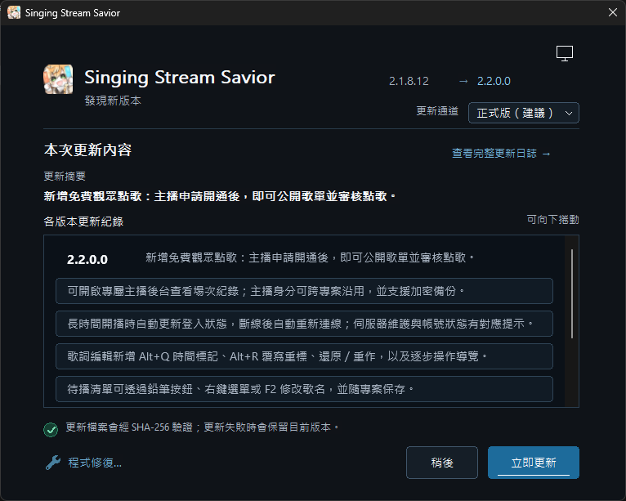Image resolution: width=626 pixels, height=501 pixels.
Task: Open the 更新通道 dropdown 正式版（建議）
Action: pos(523,113)
